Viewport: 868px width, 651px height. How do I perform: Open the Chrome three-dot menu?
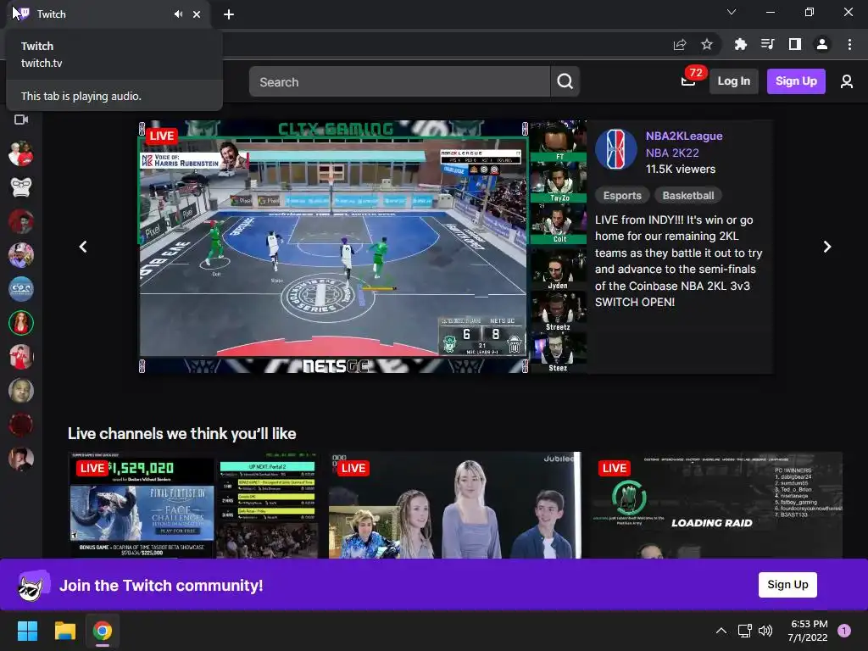coord(849,44)
